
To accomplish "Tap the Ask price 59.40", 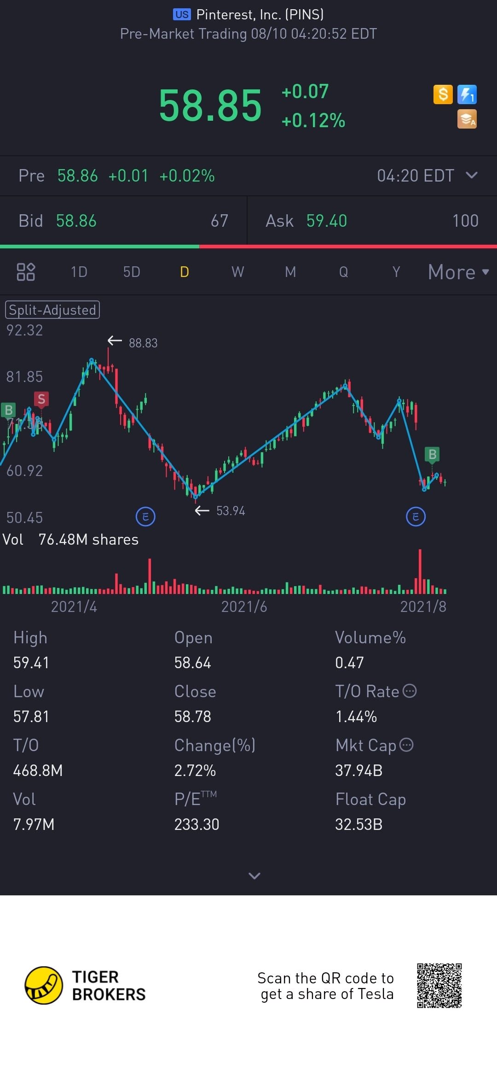I will [x=327, y=221].
